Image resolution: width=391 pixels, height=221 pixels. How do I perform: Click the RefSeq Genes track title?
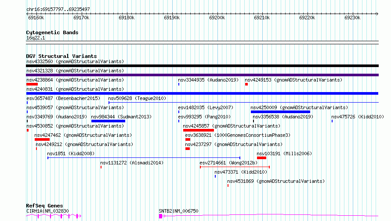(x=44, y=206)
